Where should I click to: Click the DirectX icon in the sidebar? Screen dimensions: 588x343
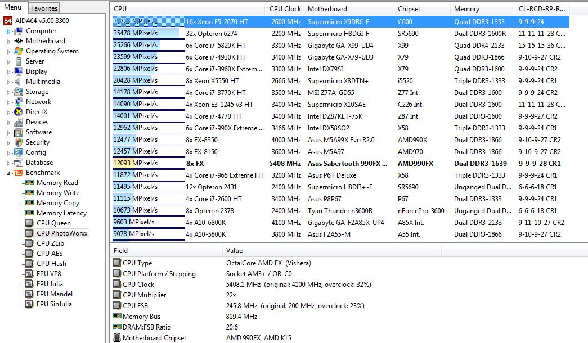click(19, 112)
